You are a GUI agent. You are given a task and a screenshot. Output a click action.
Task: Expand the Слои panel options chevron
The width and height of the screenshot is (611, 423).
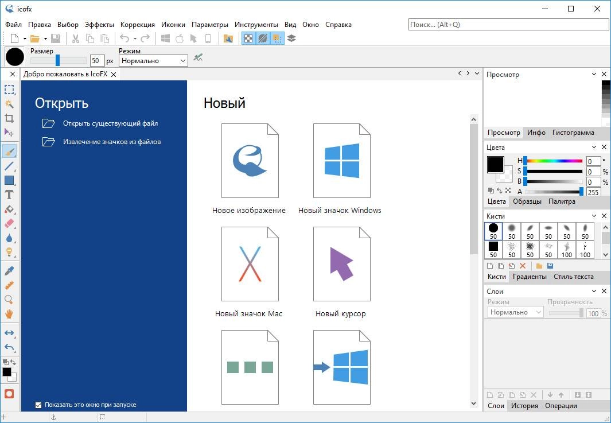click(594, 291)
